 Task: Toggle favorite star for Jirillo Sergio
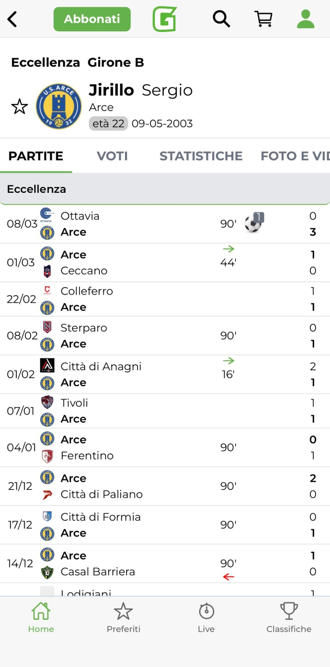19,107
